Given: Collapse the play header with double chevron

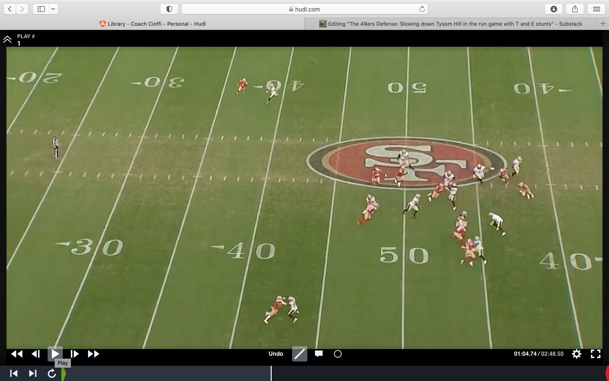Looking at the screenshot, I should pos(7,40).
